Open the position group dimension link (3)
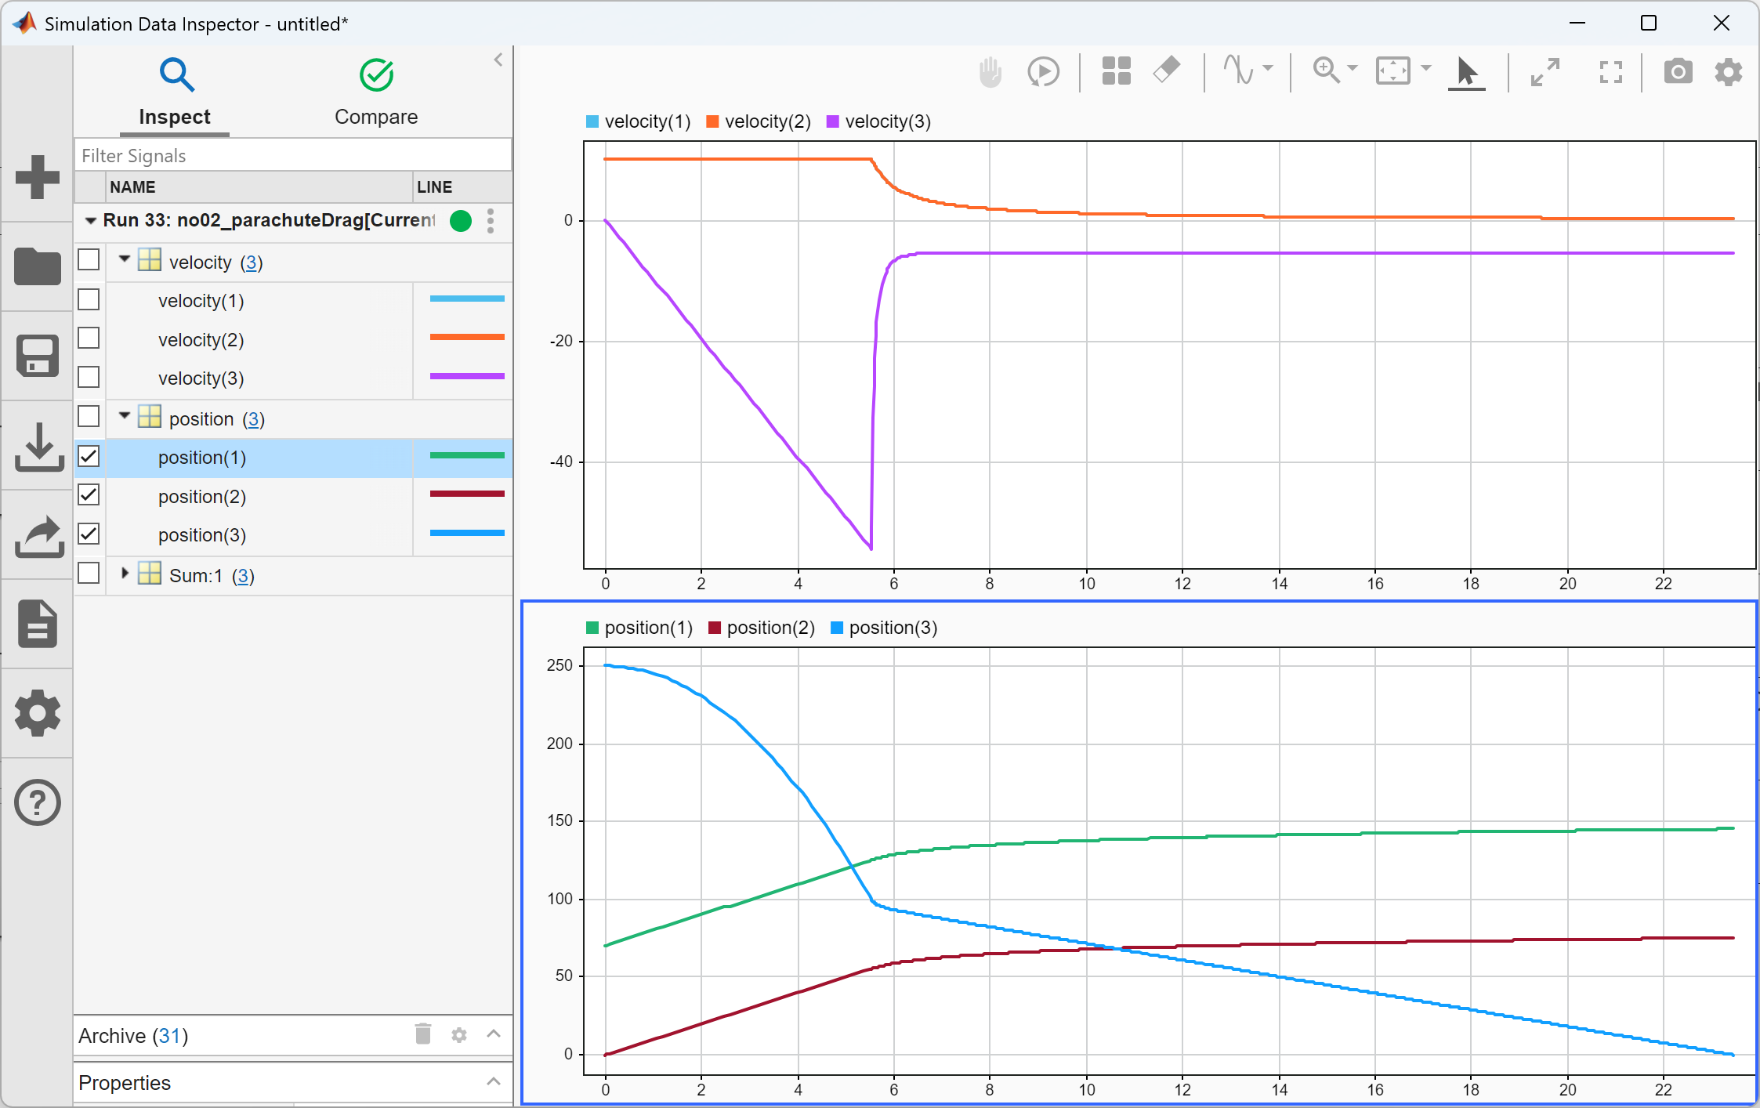Viewport: 1760px width, 1108px height. [253, 419]
